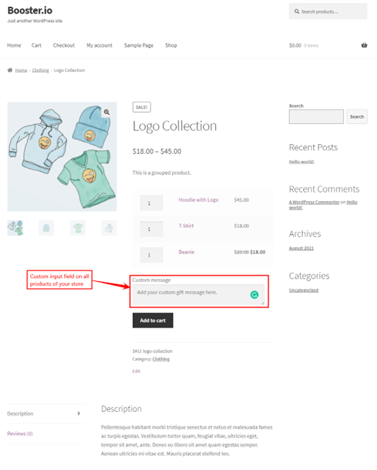Click the magnifier zoom icon on product image
Image resolution: width=377 pixels, height=470 pixels.
tap(107, 112)
